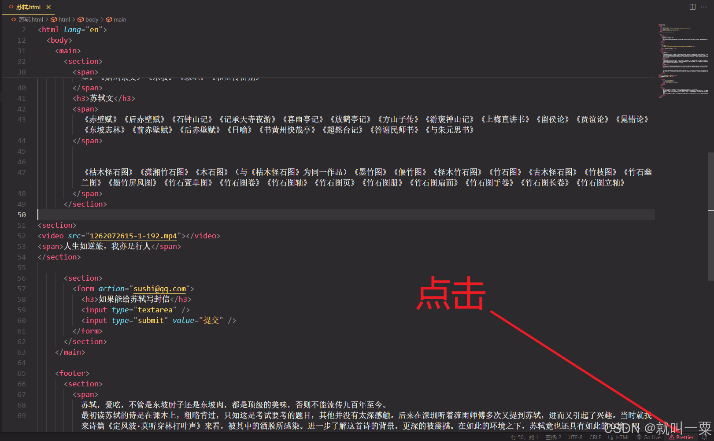714x441 pixels.
Task: Open the html breadcrumb element
Action: 64,19
